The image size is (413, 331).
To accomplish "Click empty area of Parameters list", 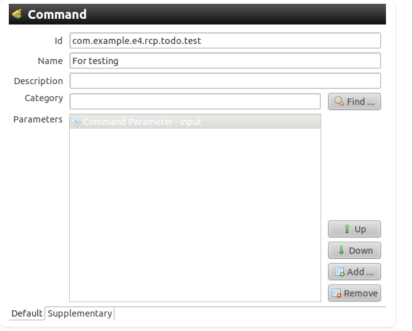I will (x=195, y=214).
